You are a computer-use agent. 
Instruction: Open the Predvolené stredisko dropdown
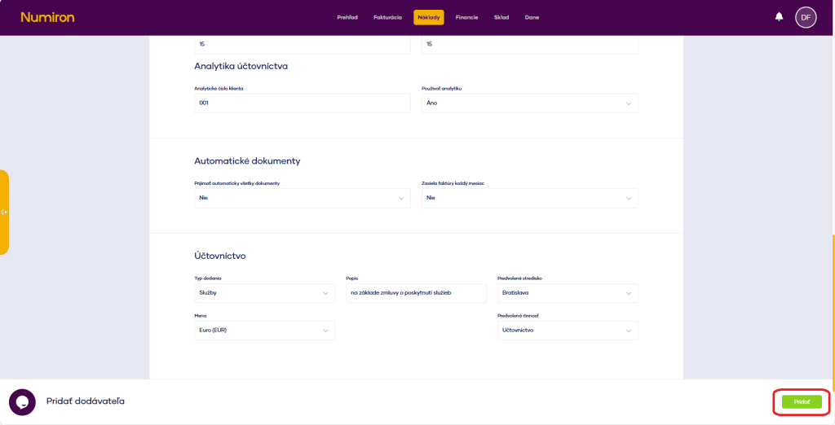pos(568,293)
